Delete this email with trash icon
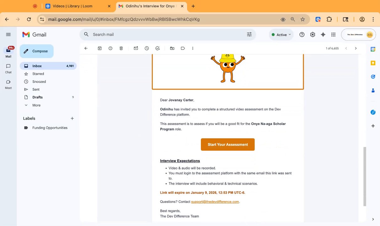Screen dimensions: 380x226 pos(121,48)
